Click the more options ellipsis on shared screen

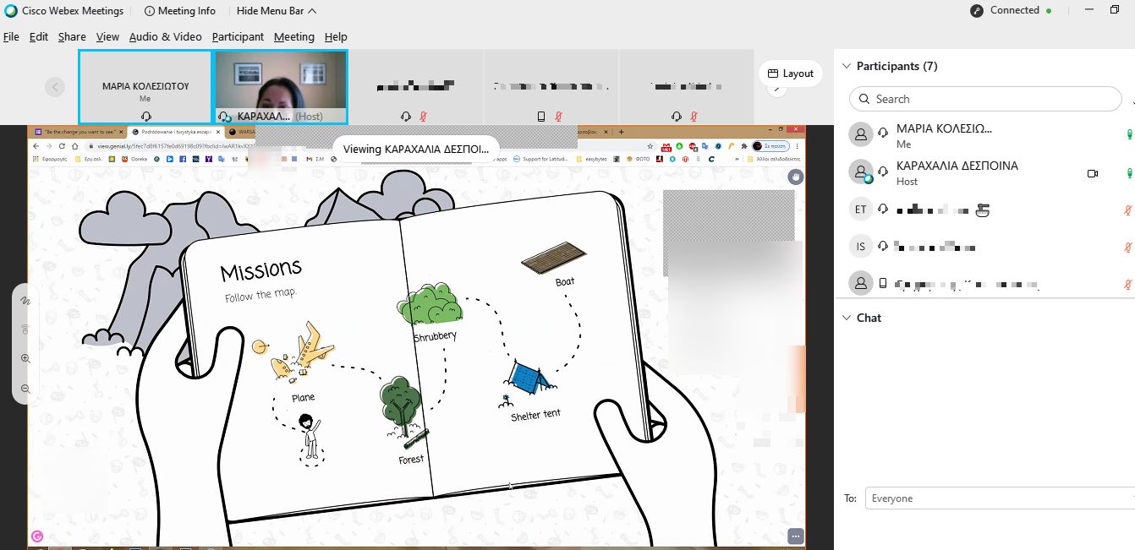[795, 536]
